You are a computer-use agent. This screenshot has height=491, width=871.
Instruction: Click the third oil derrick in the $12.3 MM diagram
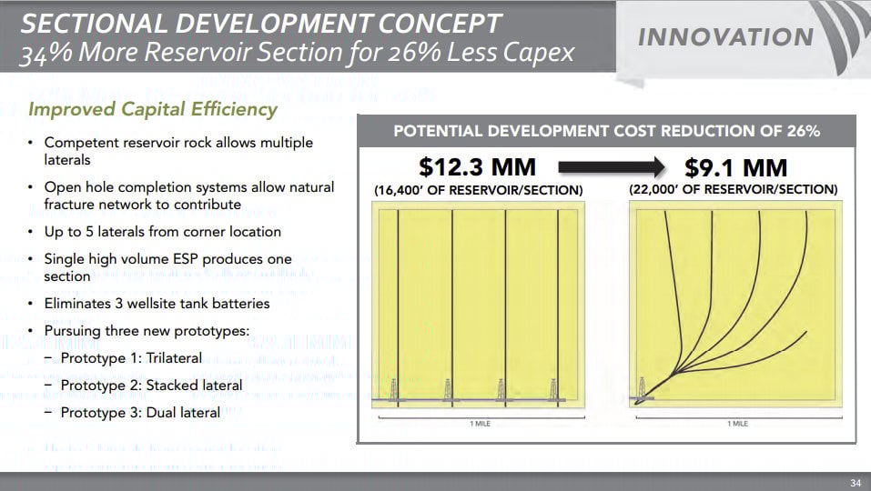click(501, 389)
